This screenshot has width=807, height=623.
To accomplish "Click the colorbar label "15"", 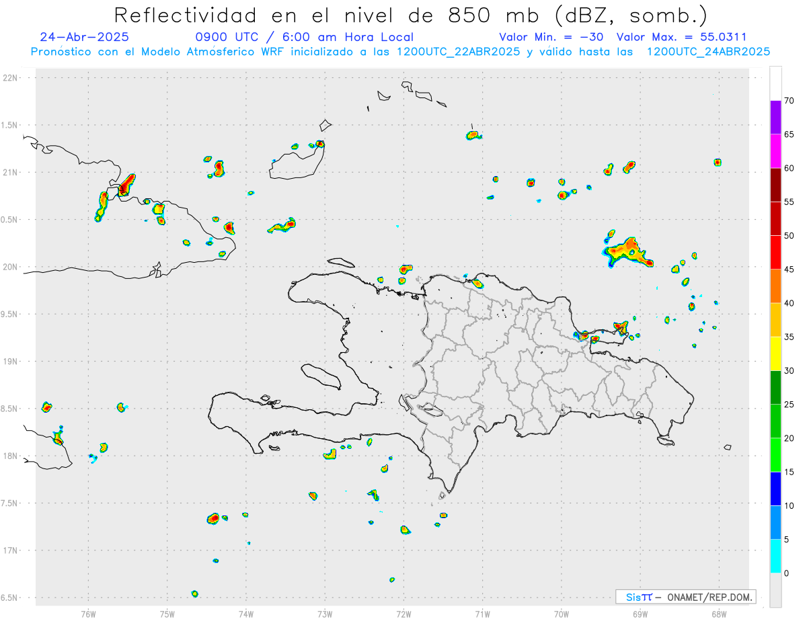I will (x=790, y=472).
